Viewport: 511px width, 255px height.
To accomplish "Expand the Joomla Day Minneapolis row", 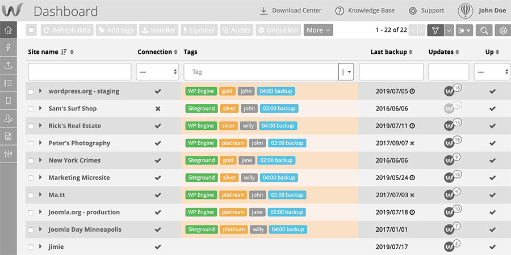I will [40, 229].
